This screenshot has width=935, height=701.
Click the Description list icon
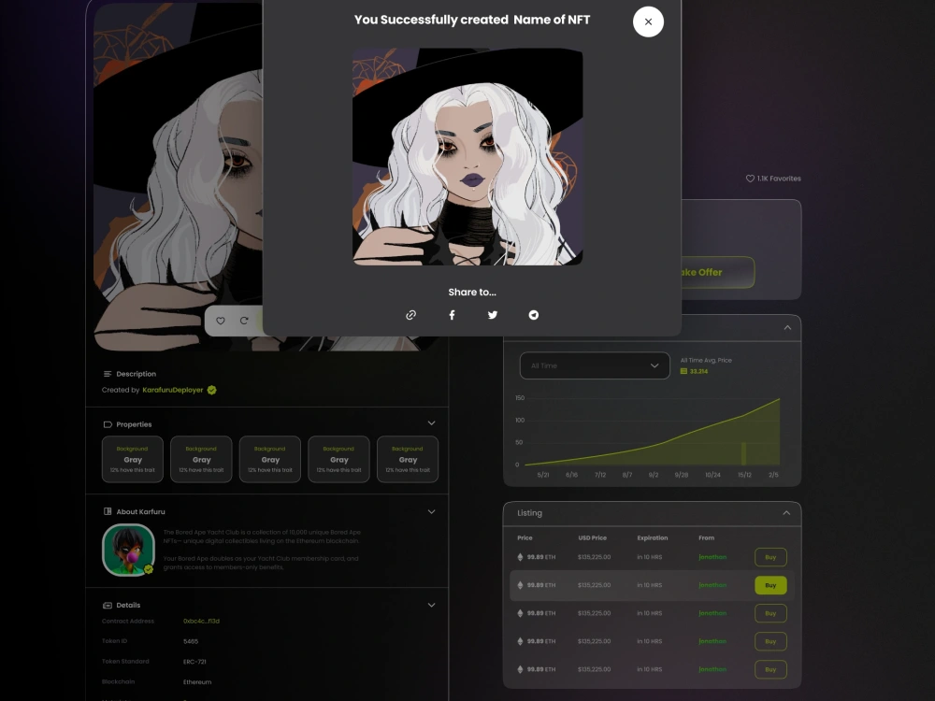click(x=108, y=374)
